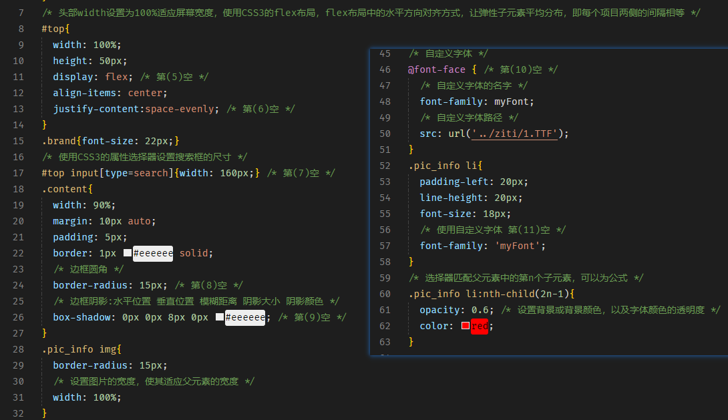
Task: Click the '第(5)空' comment
Action: pyautogui.click(x=174, y=77)
